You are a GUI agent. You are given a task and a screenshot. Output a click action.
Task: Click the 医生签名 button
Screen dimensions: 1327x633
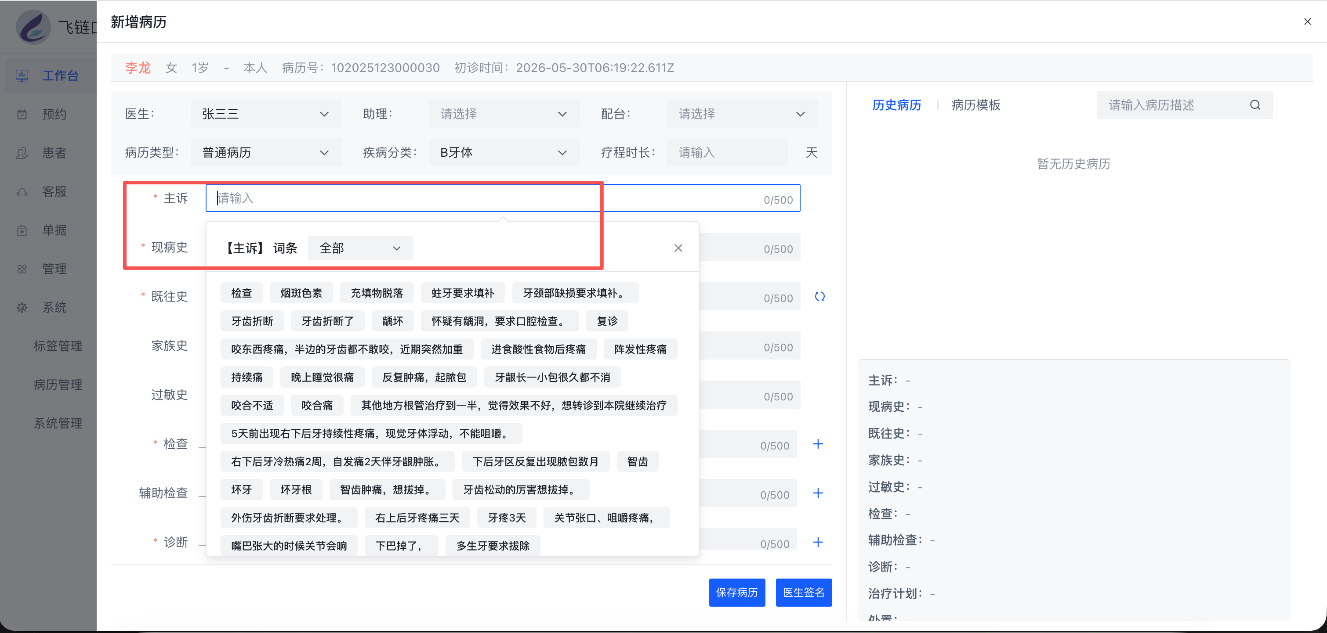click(804, 592)
